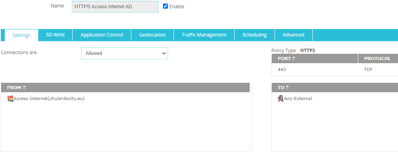Image resolution: width=398 pixels, height=155 pixels.
Task: Open the Traffic Management tab
Action: 204,35
